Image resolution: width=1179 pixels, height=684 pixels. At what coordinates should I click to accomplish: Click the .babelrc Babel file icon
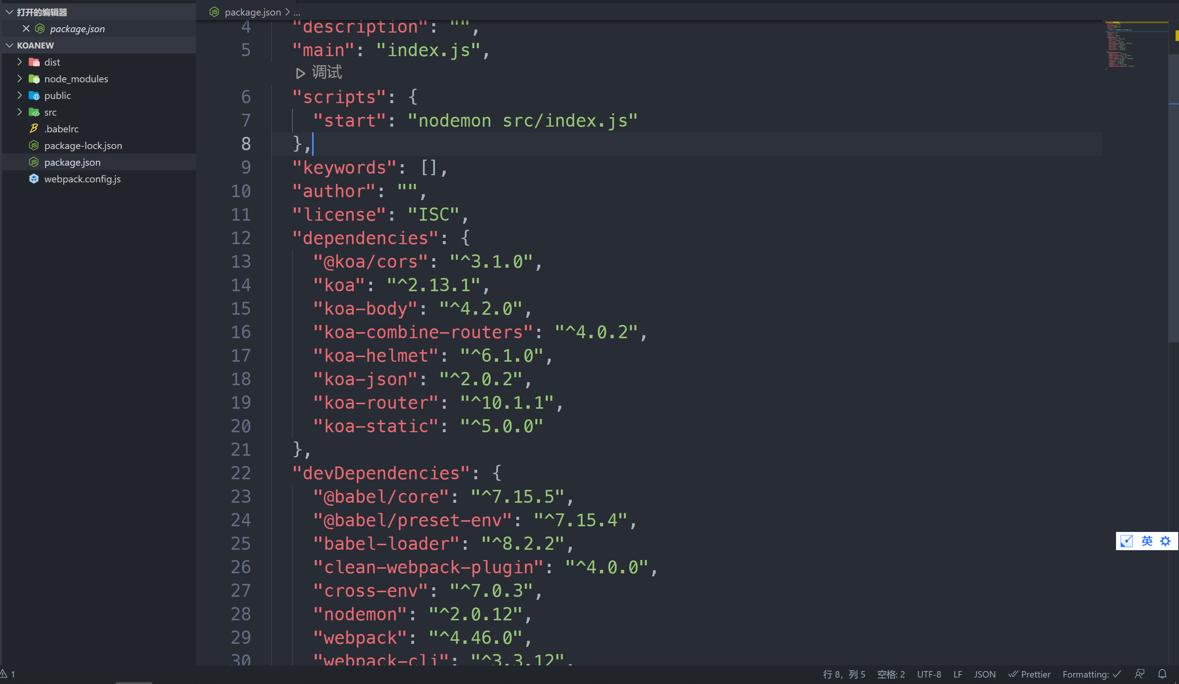pos(34,129)
